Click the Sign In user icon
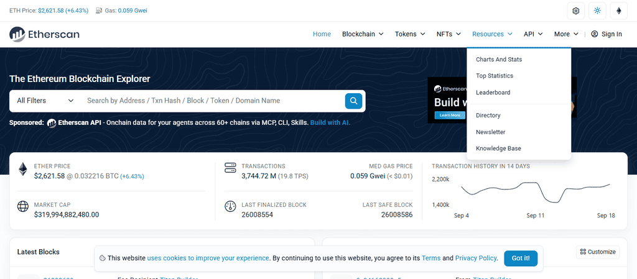Image resolution: width=637 pixels, height=279 pixels. coord(594,34)
